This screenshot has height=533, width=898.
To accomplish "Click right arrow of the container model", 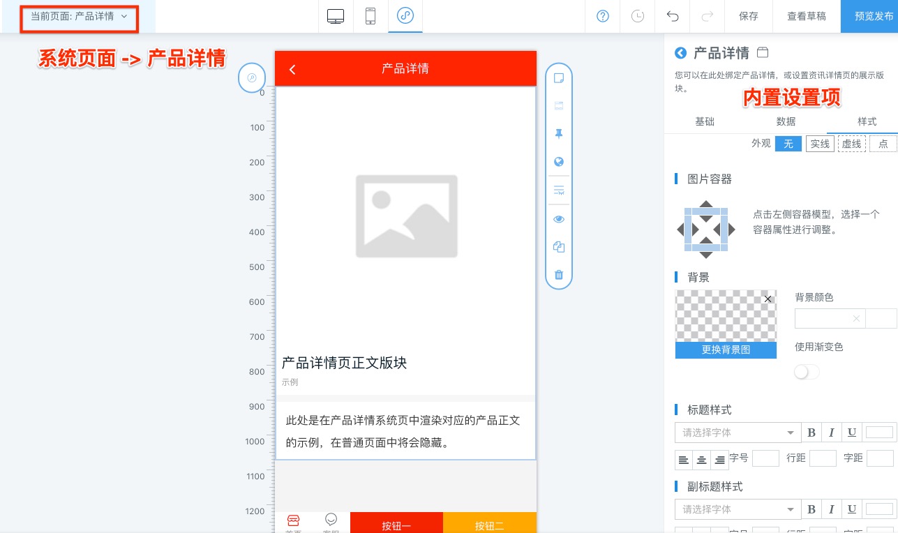I will [732, 230].
